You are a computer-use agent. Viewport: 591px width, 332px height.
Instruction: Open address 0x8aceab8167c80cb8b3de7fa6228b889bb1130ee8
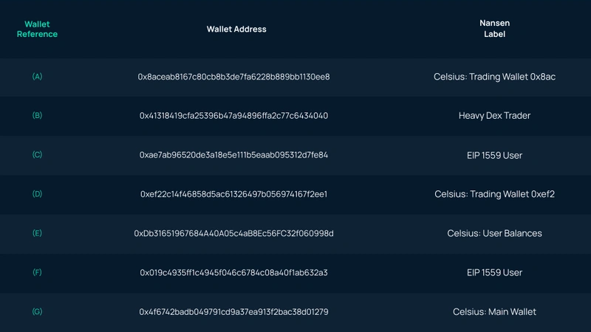[x=233, y=77]
